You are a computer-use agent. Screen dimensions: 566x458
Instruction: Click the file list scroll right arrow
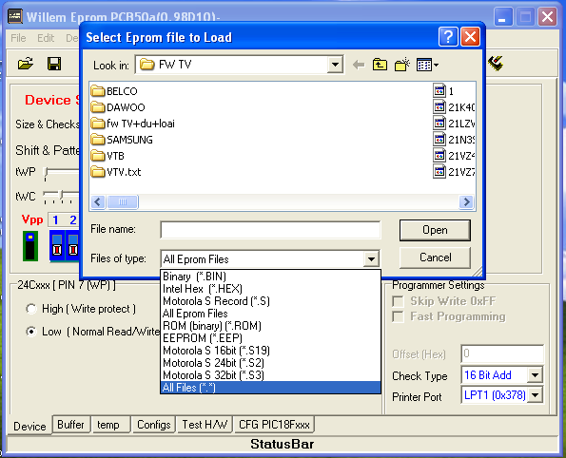point(466,202)
